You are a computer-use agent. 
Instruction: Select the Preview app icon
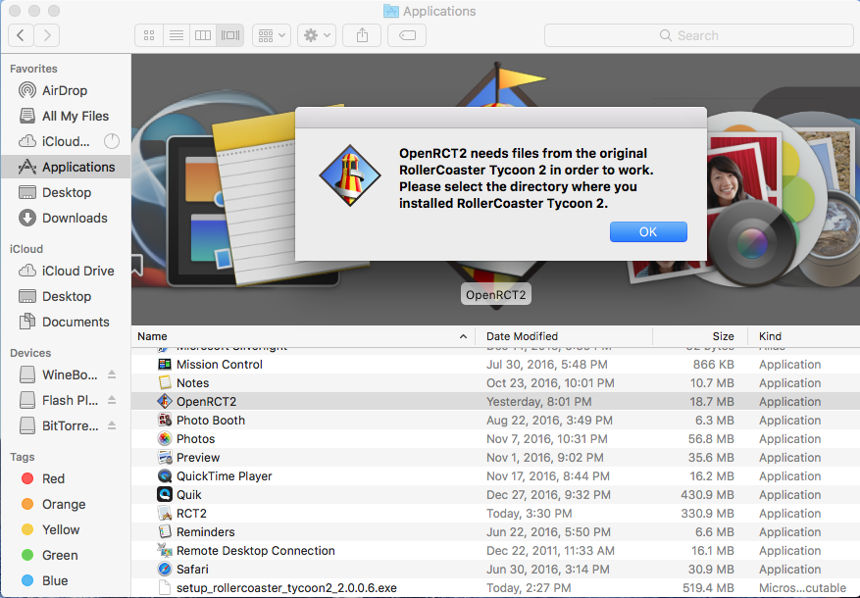[165, 458]
